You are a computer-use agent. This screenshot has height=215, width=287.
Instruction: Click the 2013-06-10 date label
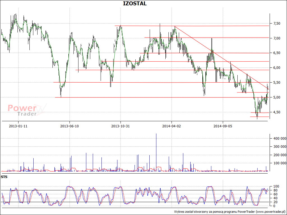pyautogui.click(x=70, y=126)
